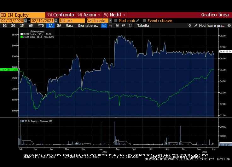
Task: Switch to the candlestick chart style icon
Action: (x=118, y=26)
